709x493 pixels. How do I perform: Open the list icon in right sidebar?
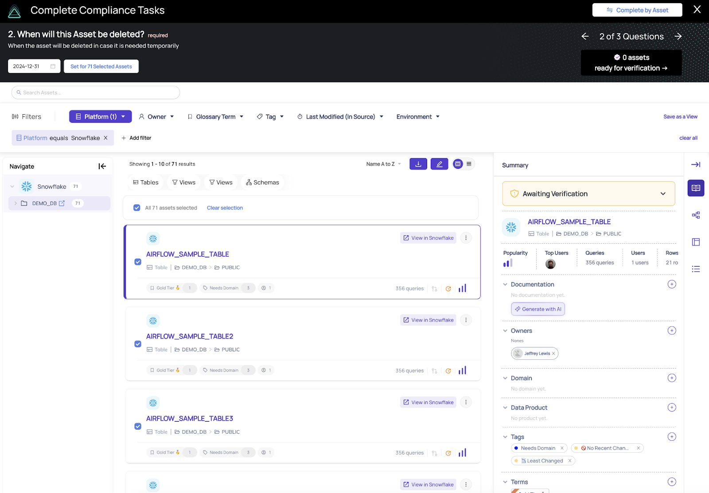(696, 269)
